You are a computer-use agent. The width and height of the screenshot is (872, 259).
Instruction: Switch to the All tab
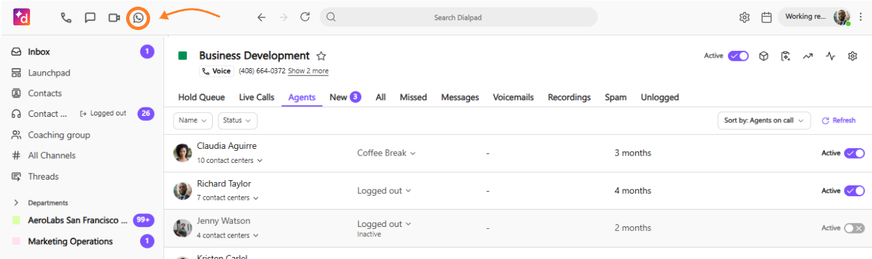click(381, 97)
